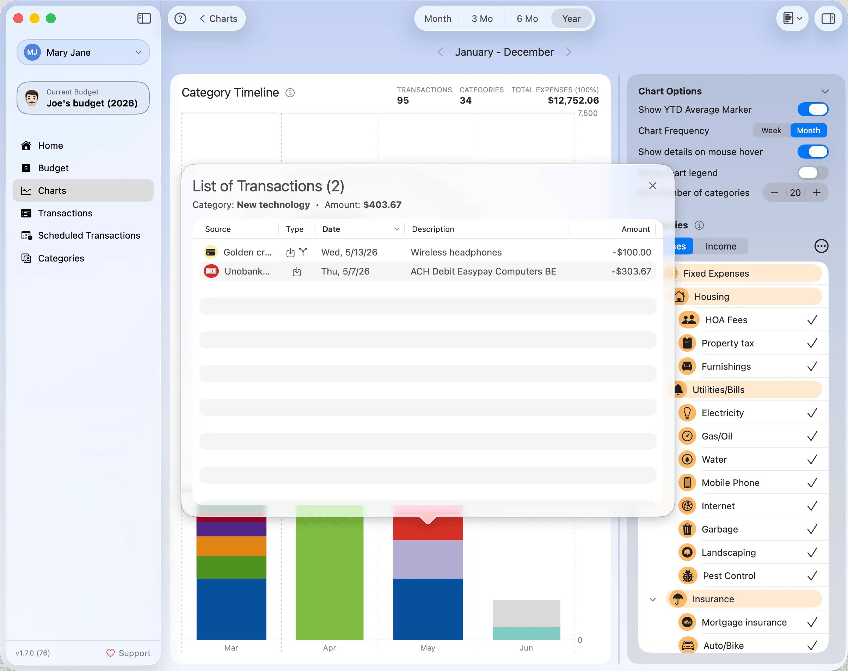This screenshot has width=848, height=671.
Task: Open the Current Budget selector
Action: click(x=83, y=98)
